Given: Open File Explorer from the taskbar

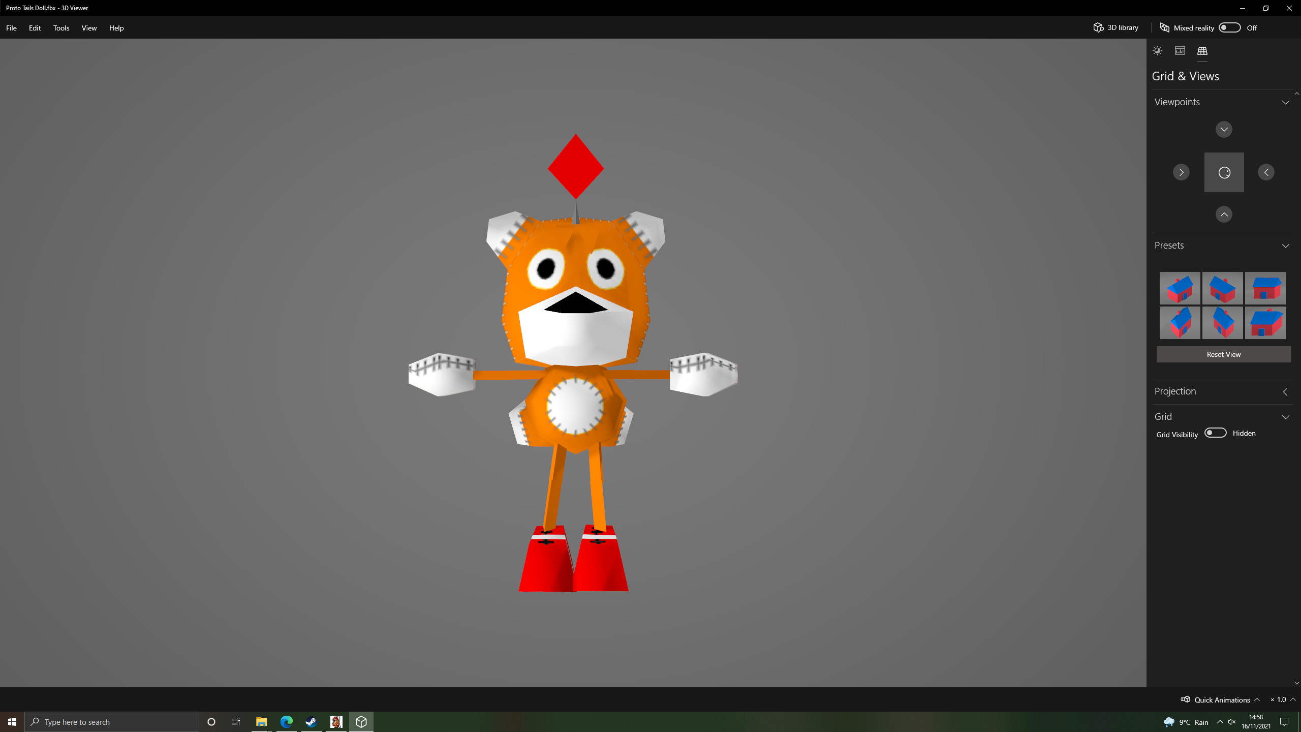Looking at the screenshot, I should 261,722.
